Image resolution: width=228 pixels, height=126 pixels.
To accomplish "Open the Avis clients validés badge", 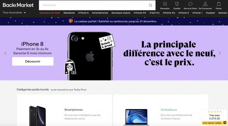I will tap(214, 123).
